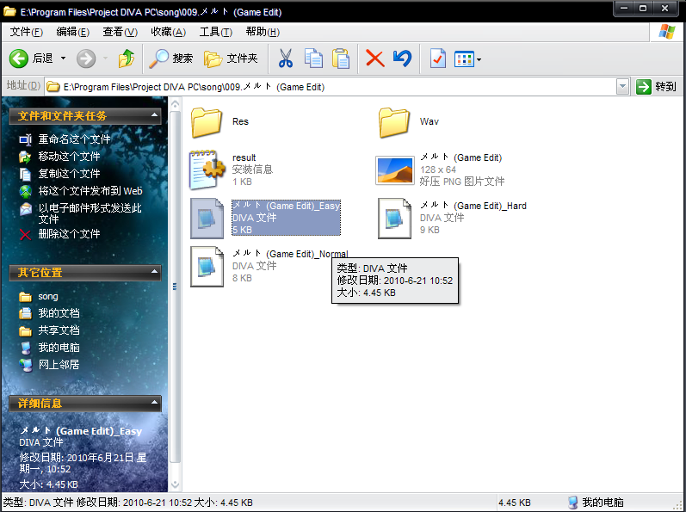Select the メルト (Game Edit) PNG thumbnail
This screenshot has width=686, height=512.
click(x=394, y=170)
